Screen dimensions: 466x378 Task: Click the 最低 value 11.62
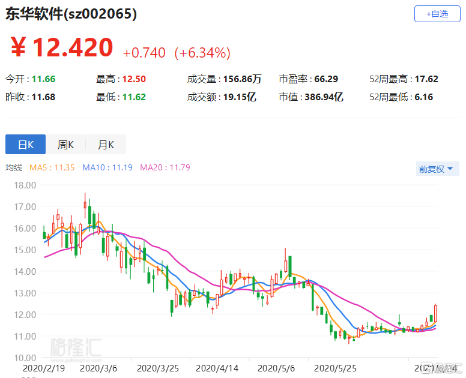click(x=134, y=97)
